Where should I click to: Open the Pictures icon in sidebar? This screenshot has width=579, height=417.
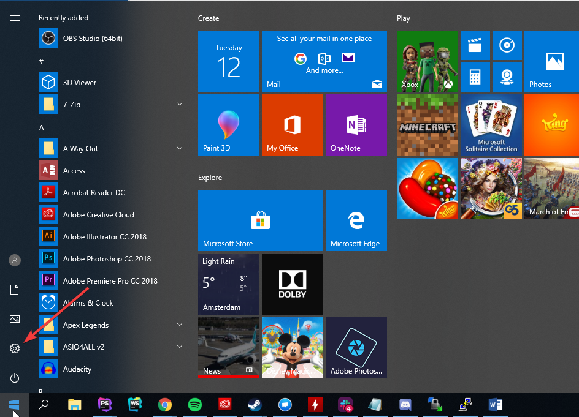pos(15,319)
